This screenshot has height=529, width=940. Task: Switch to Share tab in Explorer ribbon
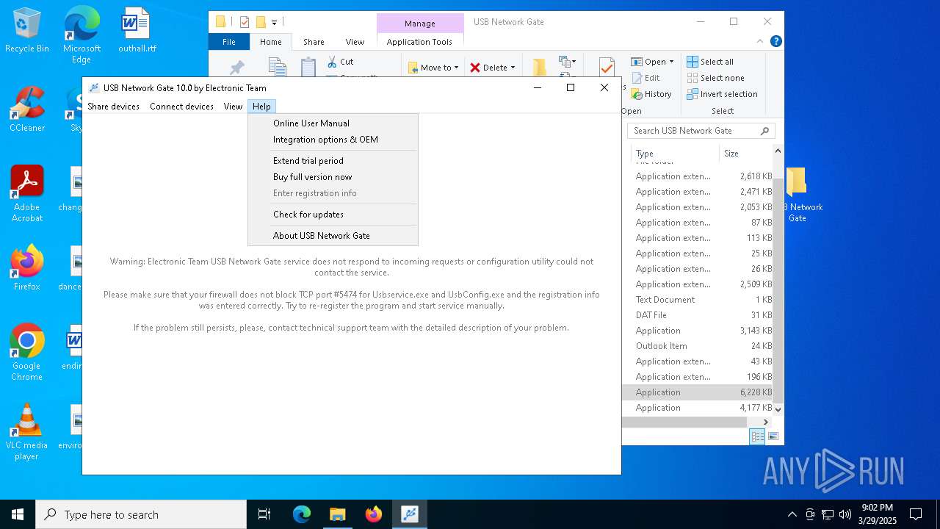(x=314, y=42)
